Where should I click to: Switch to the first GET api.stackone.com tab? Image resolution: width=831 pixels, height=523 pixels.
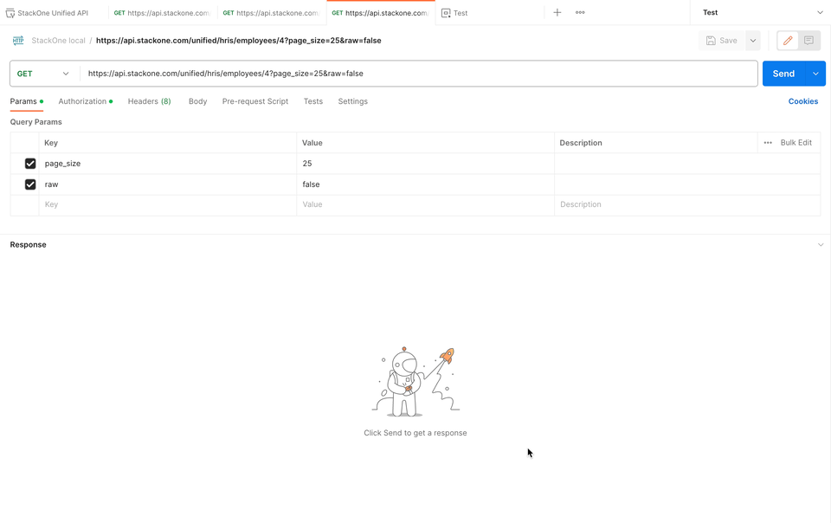tap(163, 13)
